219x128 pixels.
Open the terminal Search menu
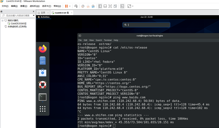click(x=99, y=40)
